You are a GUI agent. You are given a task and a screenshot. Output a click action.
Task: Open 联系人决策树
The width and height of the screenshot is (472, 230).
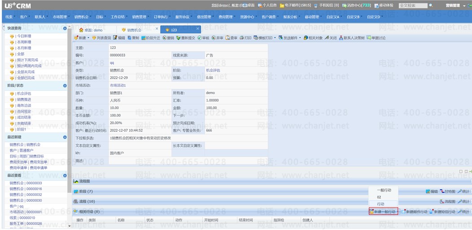352,38
